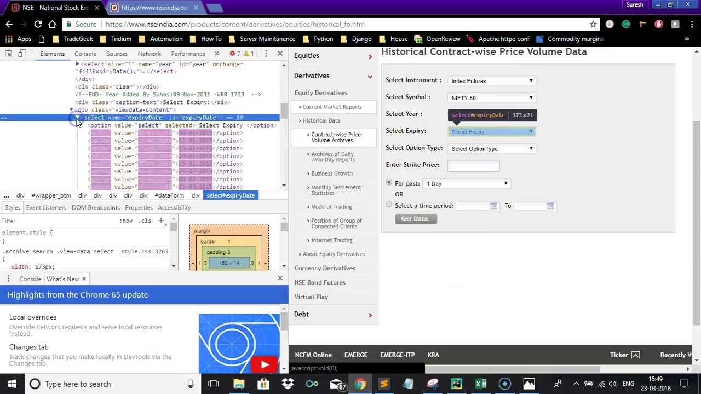701x394 pixels.
Task: Click the browser back arrow
Action: (x=9, y=24)
